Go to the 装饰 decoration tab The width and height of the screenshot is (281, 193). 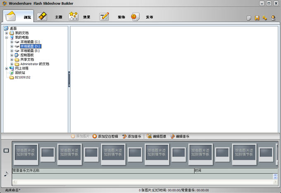tap(112, 17)
